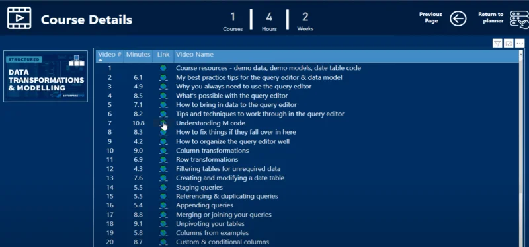Click the Previous Page label

click(430, 18)
